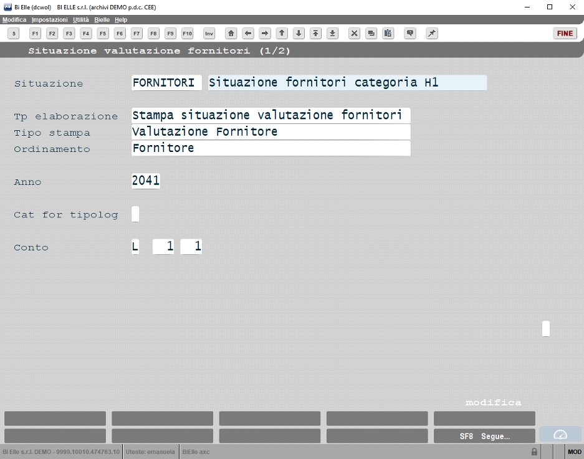Click the speedometer gauge icon
This screenshot has height=459, width=584.
pyautogui.click(x=560, y=435)
